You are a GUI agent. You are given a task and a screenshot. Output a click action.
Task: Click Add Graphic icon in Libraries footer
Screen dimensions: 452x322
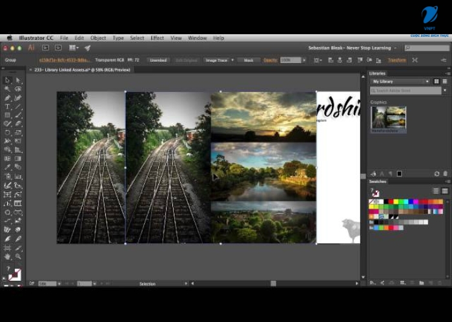point(373,174)
